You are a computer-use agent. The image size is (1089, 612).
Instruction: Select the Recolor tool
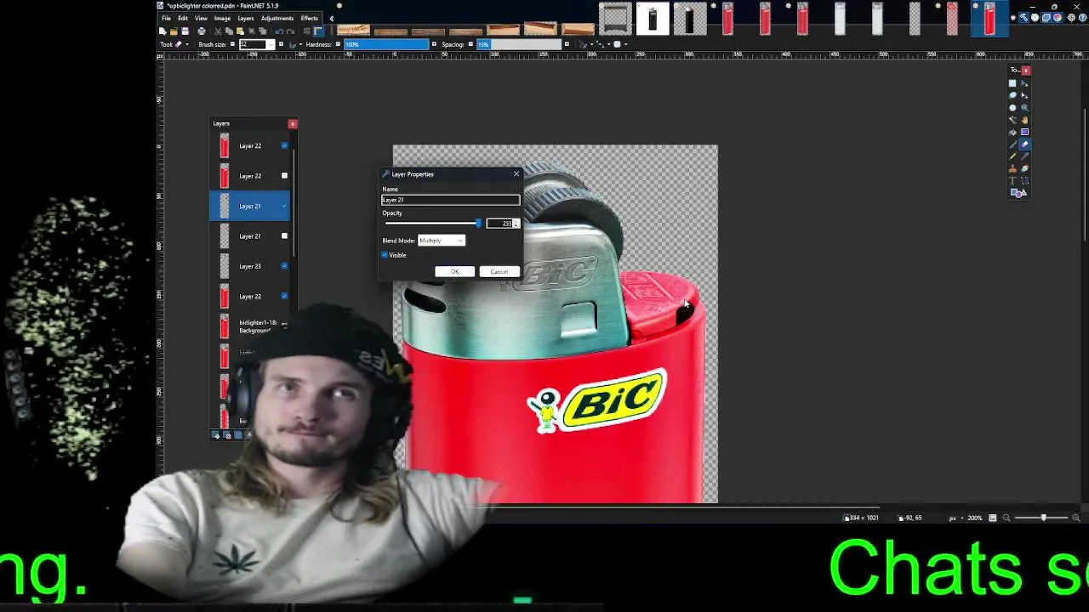(x=1024, y=168)
